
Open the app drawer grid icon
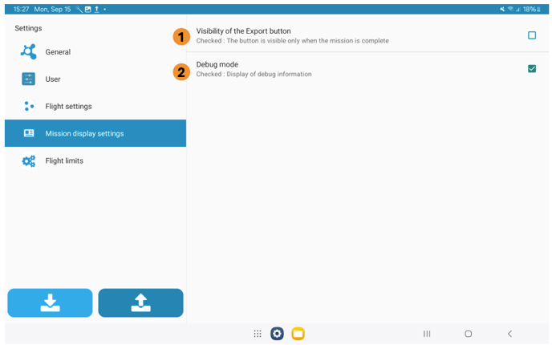point(258,334)
